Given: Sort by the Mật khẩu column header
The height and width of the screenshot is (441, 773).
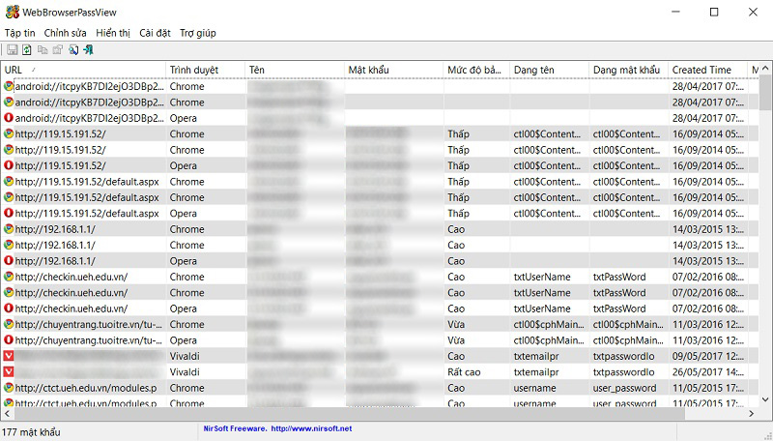Looking at the screenshot, I should click(x=394, y=70).
